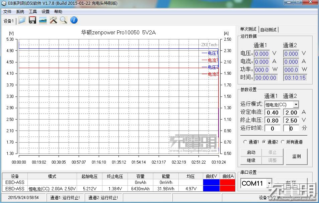Switch to the 自动测试 tab
This screenshot has width=319, height=203.
(268, 30)
